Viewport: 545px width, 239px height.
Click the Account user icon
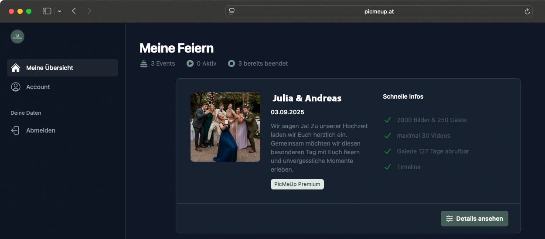point(16,87)
